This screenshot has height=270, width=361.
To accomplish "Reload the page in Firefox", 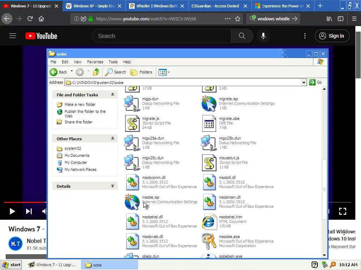I will pyautogui.click(x=30, y=19).
